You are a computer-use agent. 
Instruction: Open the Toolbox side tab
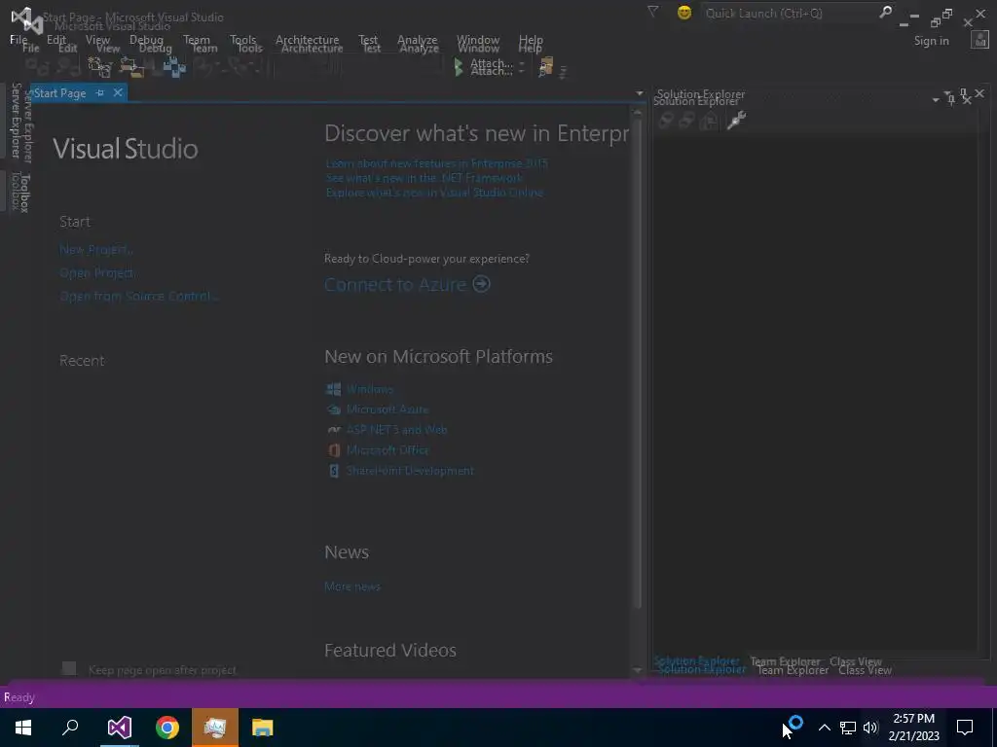coord(18,192)
